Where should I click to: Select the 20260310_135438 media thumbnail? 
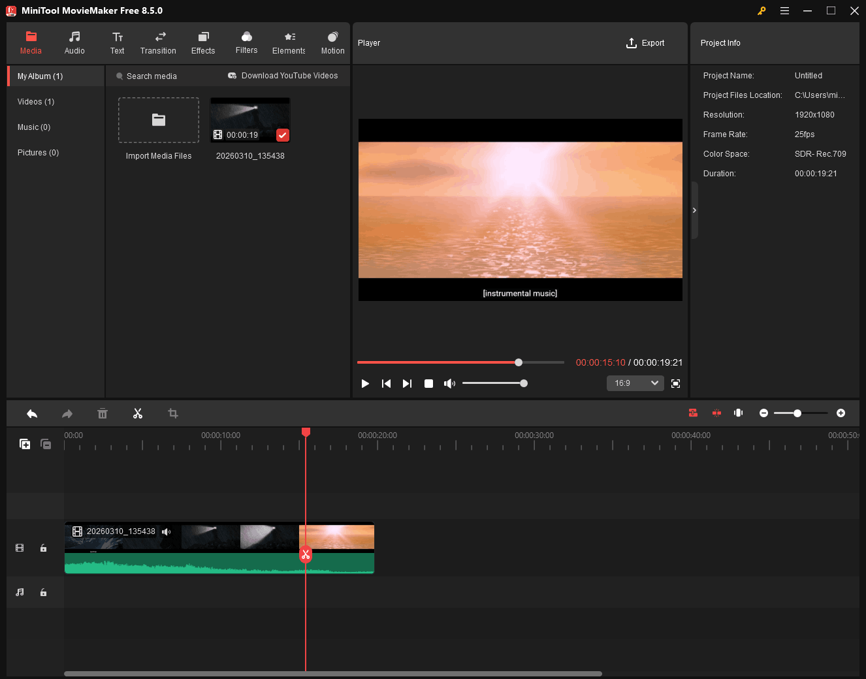[250, 119]
